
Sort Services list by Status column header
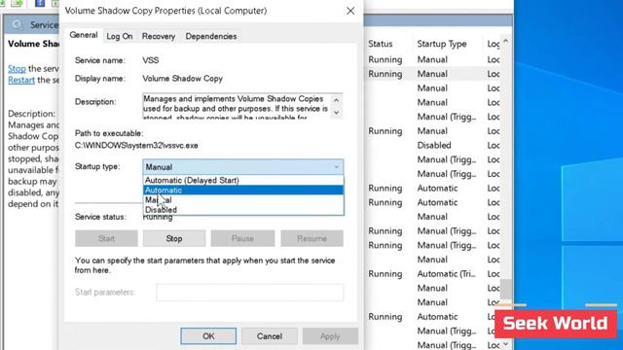tap(381, 44)
